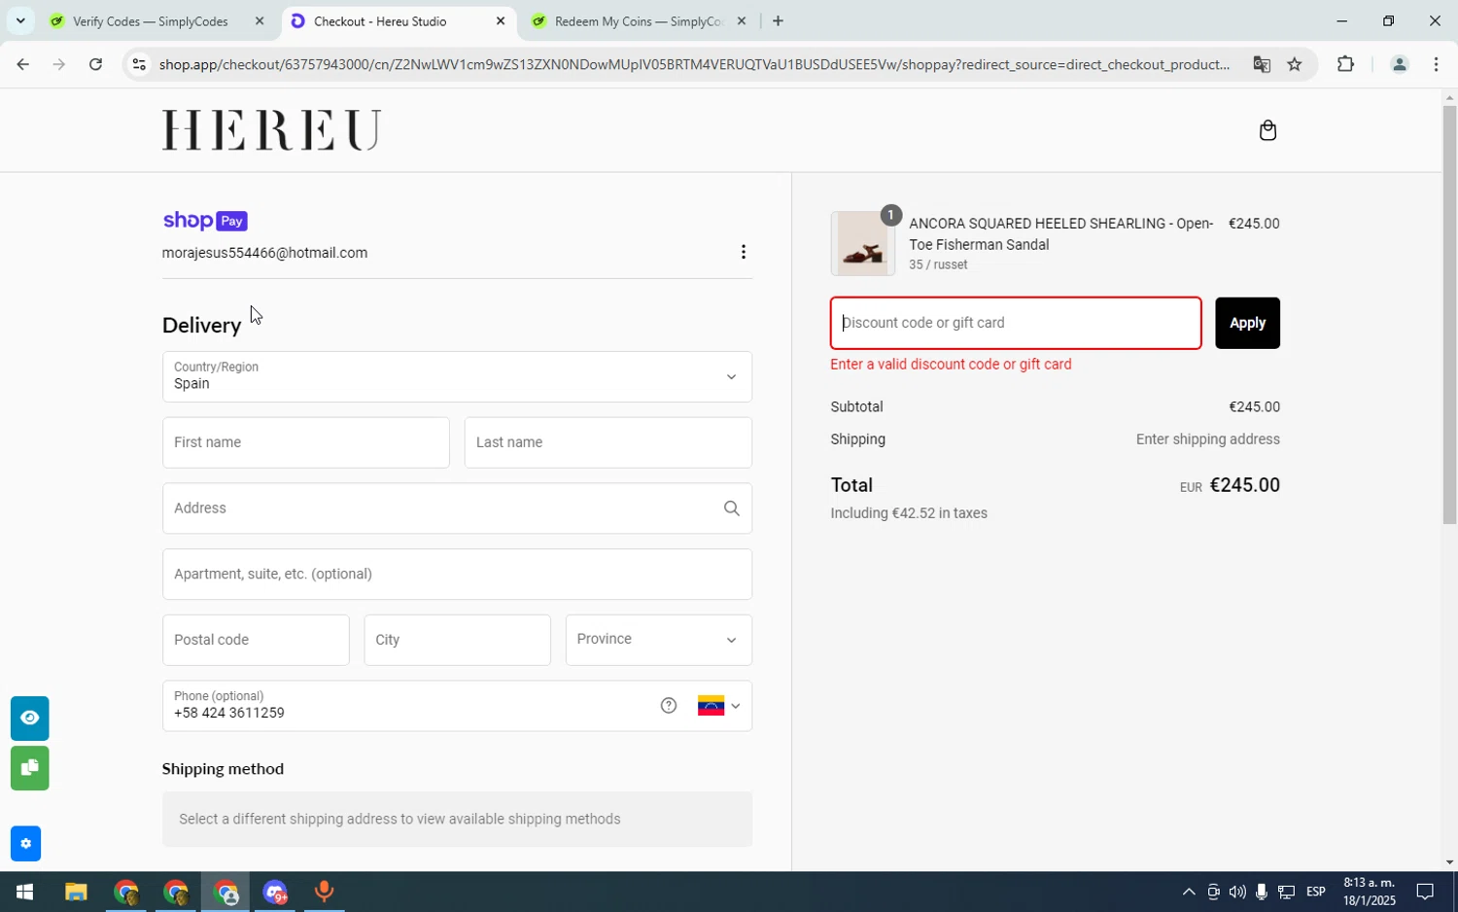The image size is (1458, 912).
Task: Reload the checkout page
Action: 95,64
